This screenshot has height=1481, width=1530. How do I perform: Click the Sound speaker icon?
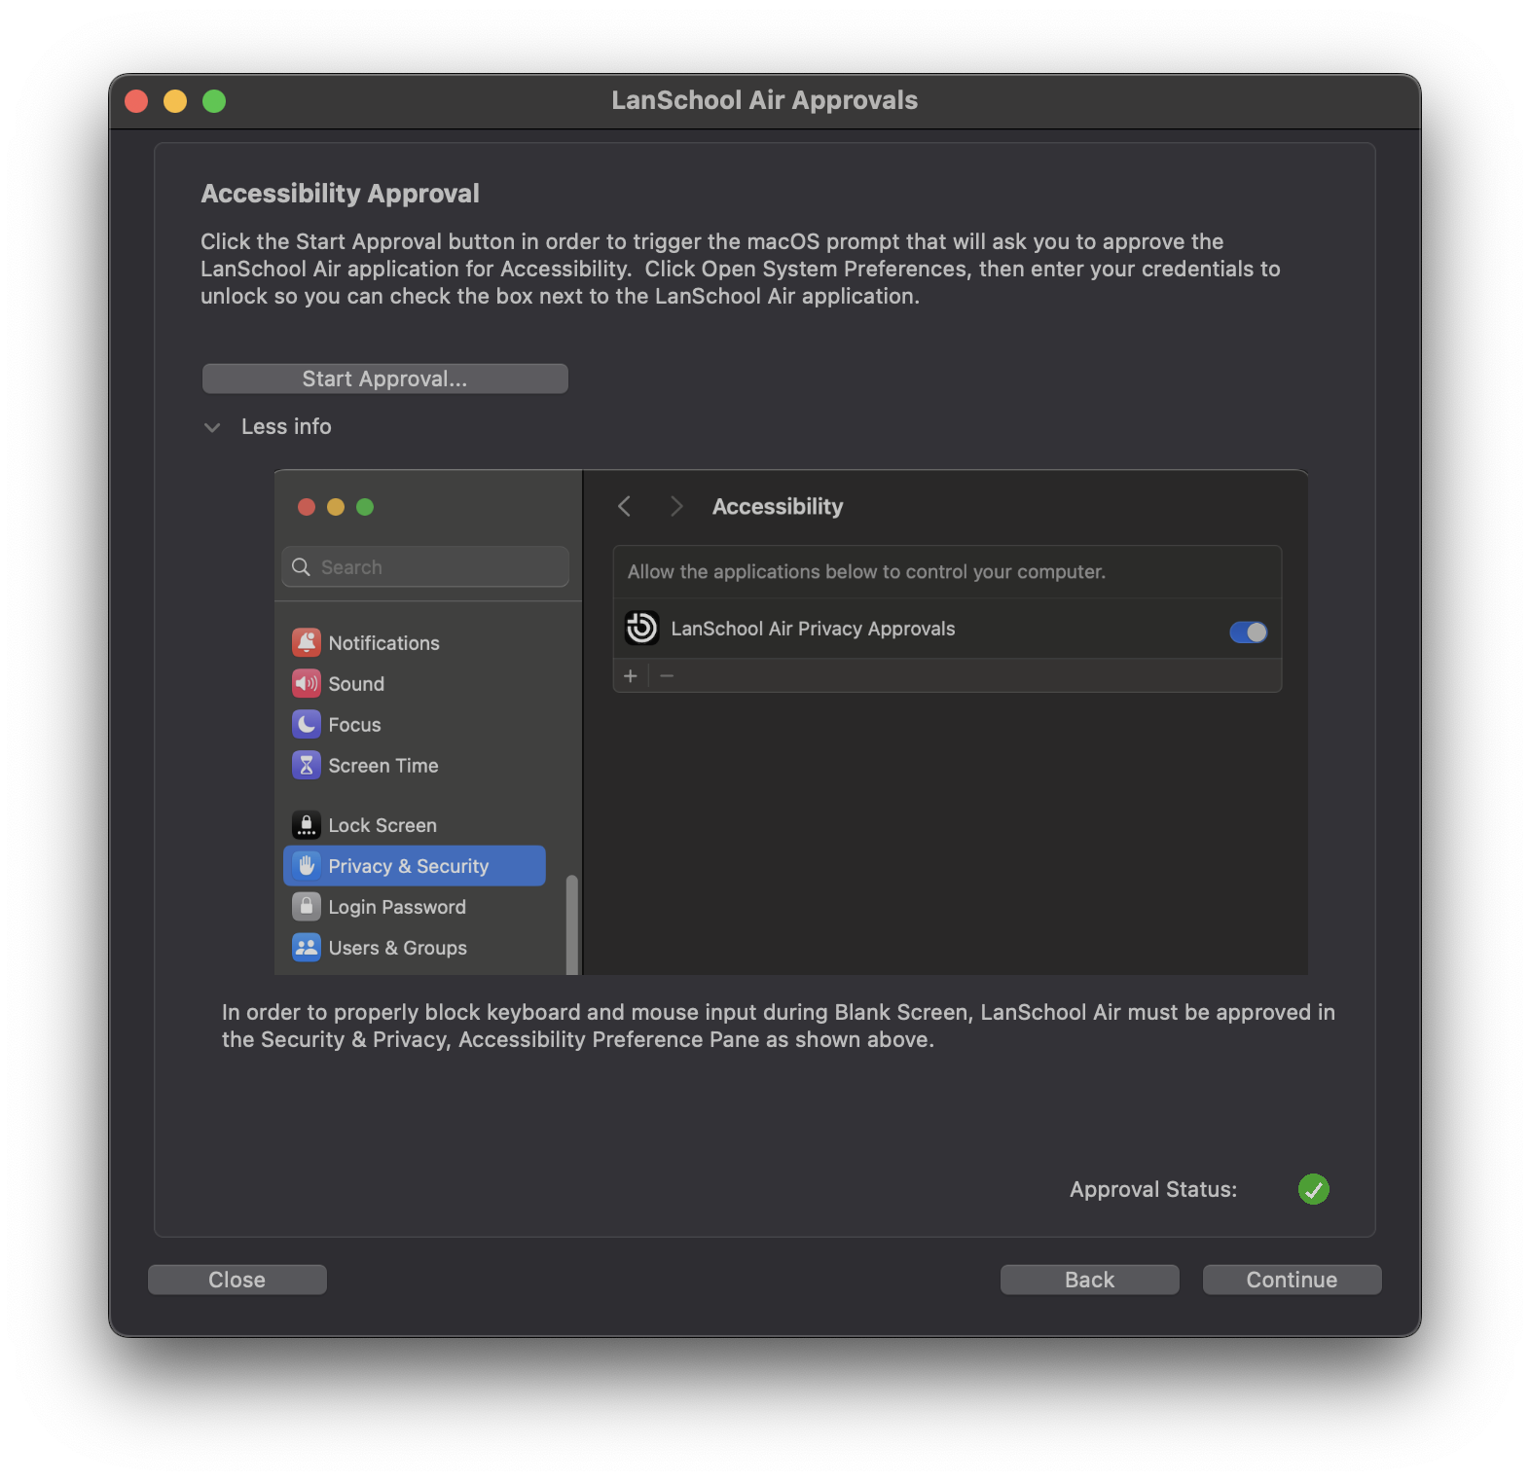point(307,683)
